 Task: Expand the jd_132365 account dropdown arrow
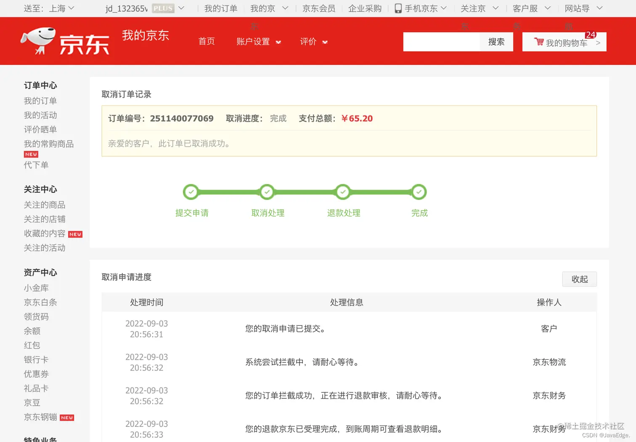181,8
